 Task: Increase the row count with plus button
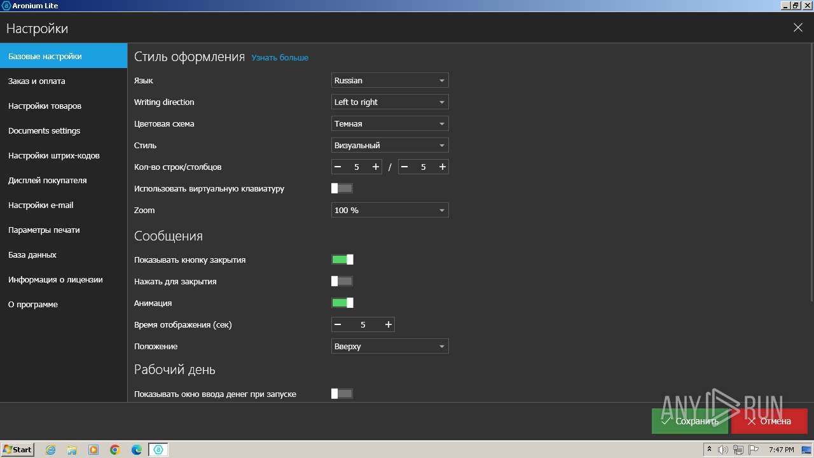(376, 167)
